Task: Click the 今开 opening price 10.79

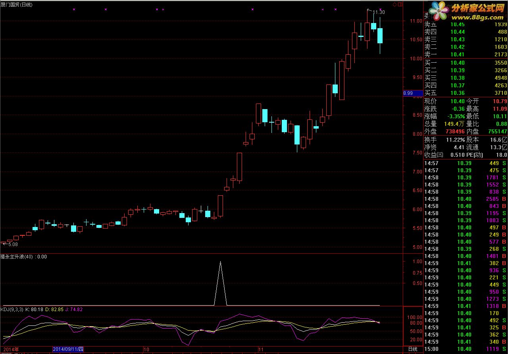Action: click(x=500, y=101)
